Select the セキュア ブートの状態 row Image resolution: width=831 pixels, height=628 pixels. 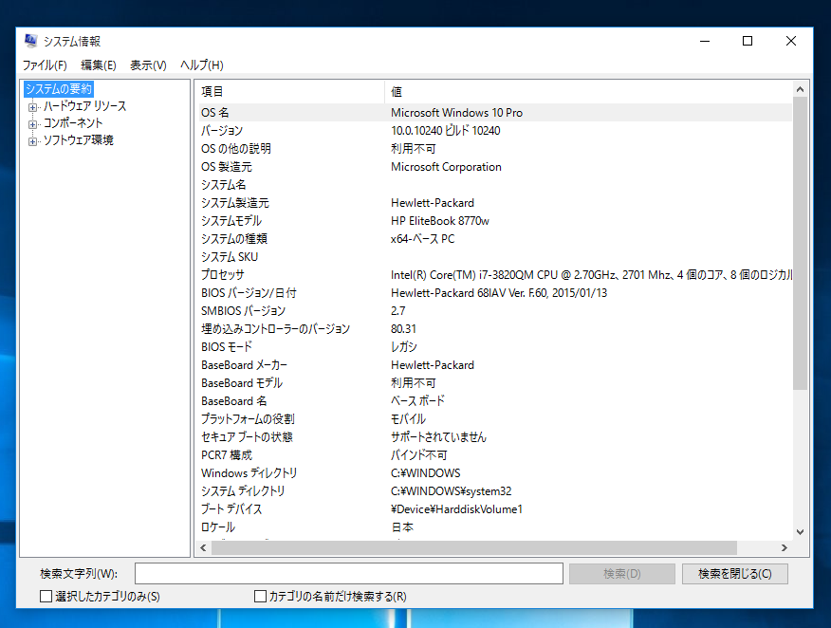pyautogui.click(x=495, y=436)
